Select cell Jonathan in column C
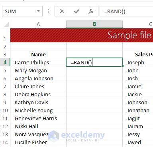This screenshot has width=153, height=147. coord(138,110)
